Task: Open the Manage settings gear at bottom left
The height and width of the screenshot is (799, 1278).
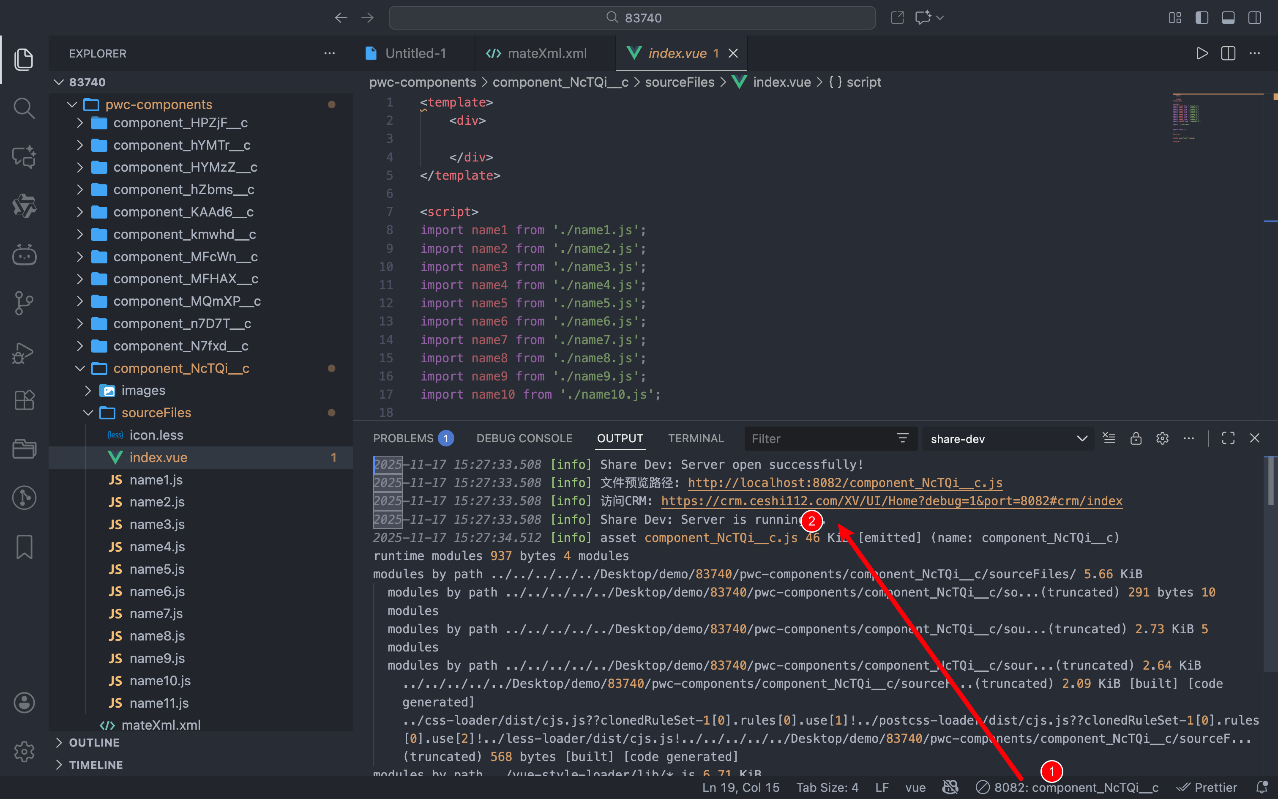Action: coord(24,752)
